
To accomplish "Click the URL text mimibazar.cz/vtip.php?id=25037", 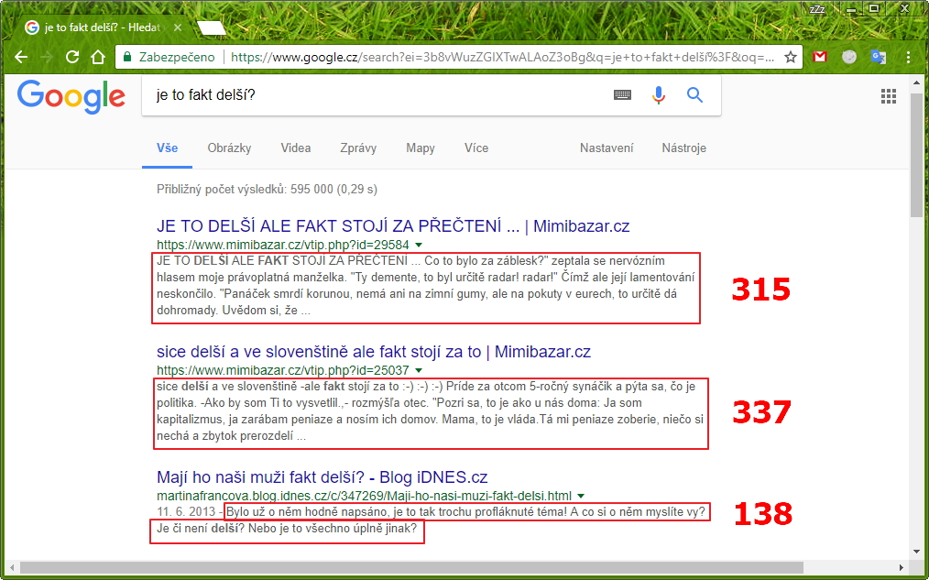I will click(x=282, y=370).
